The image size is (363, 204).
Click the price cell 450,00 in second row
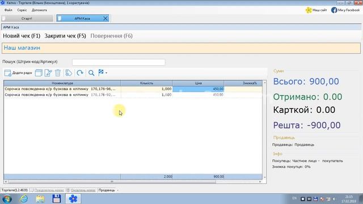click(x=198, y=95)
